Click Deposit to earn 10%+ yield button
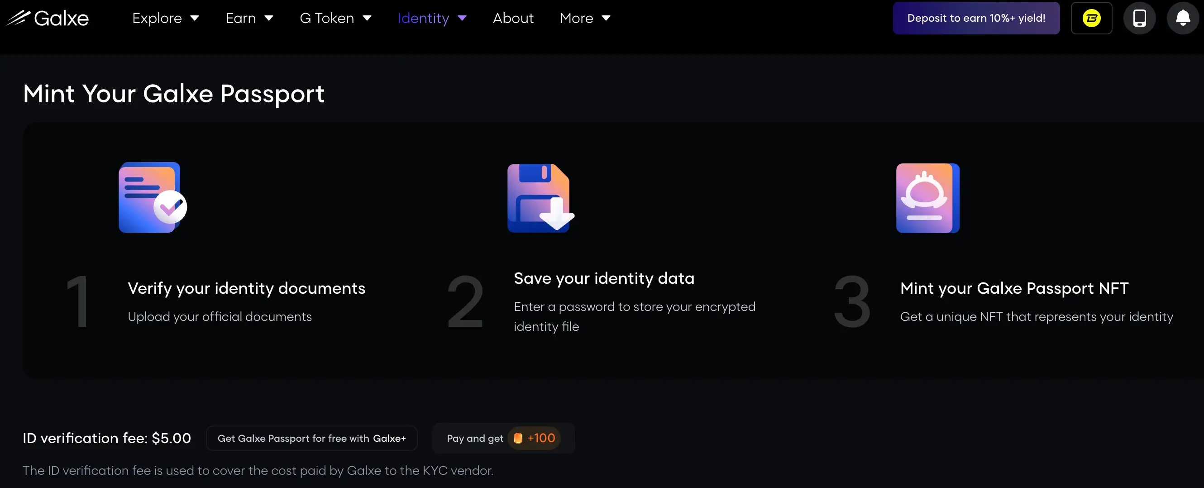Viewport: 1204px width, 488px height. pos(976,18)
